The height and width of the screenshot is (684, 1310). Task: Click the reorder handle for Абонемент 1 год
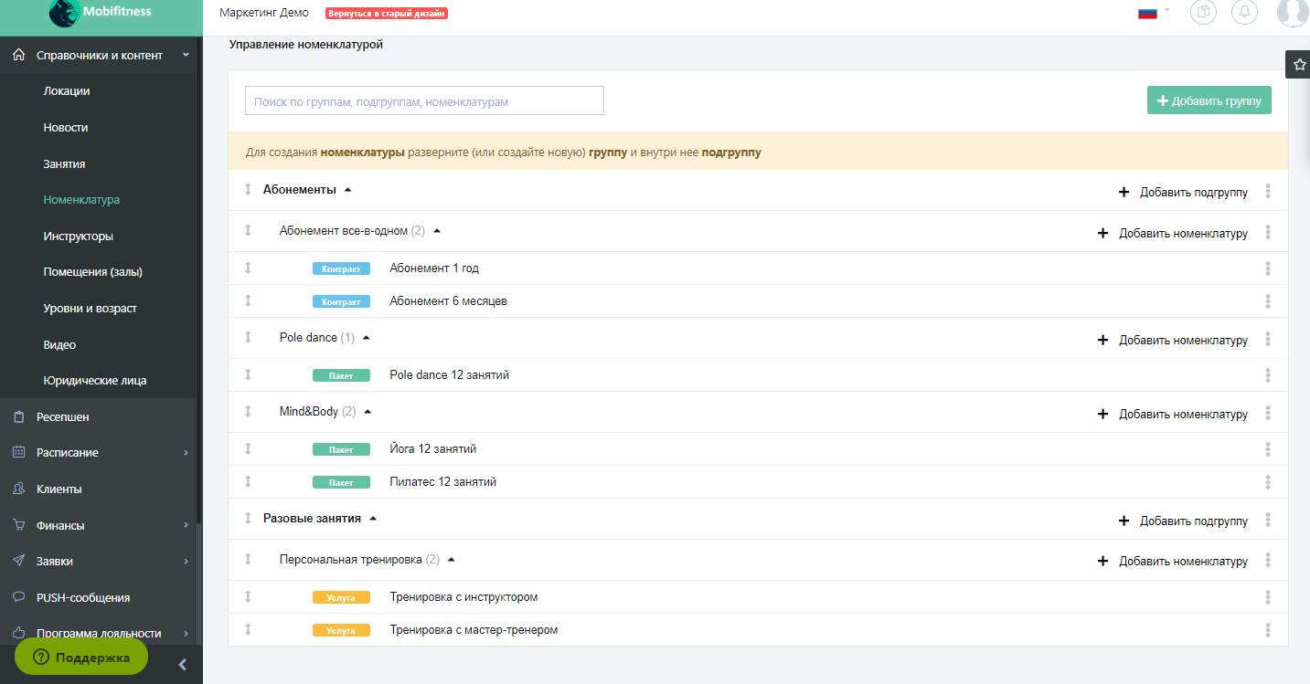[248, 268]
